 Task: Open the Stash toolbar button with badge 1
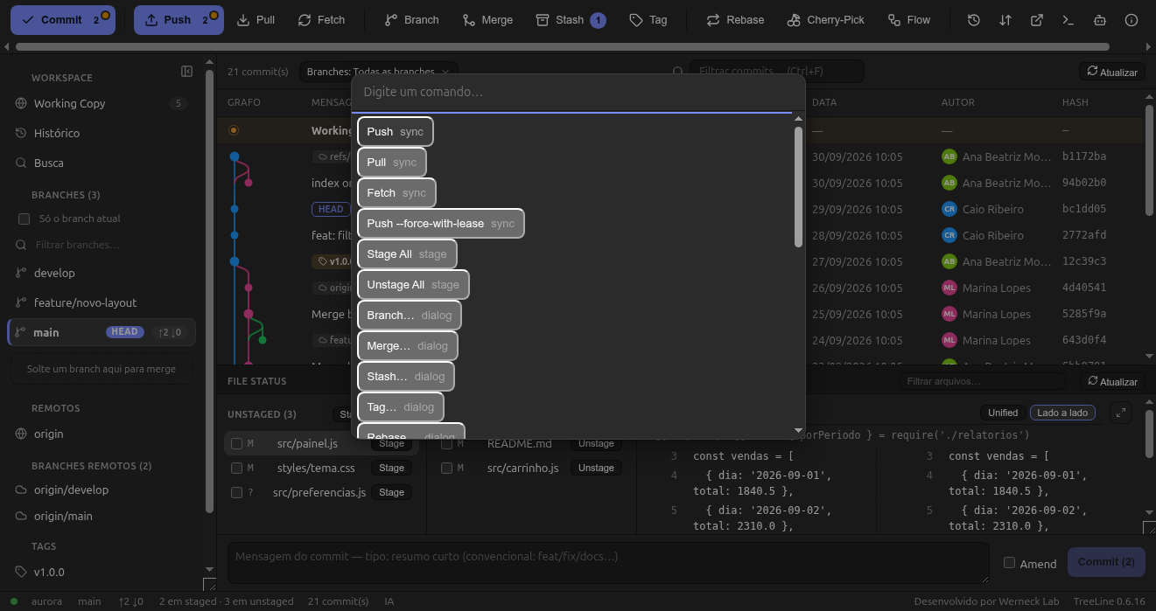point(570,20)
